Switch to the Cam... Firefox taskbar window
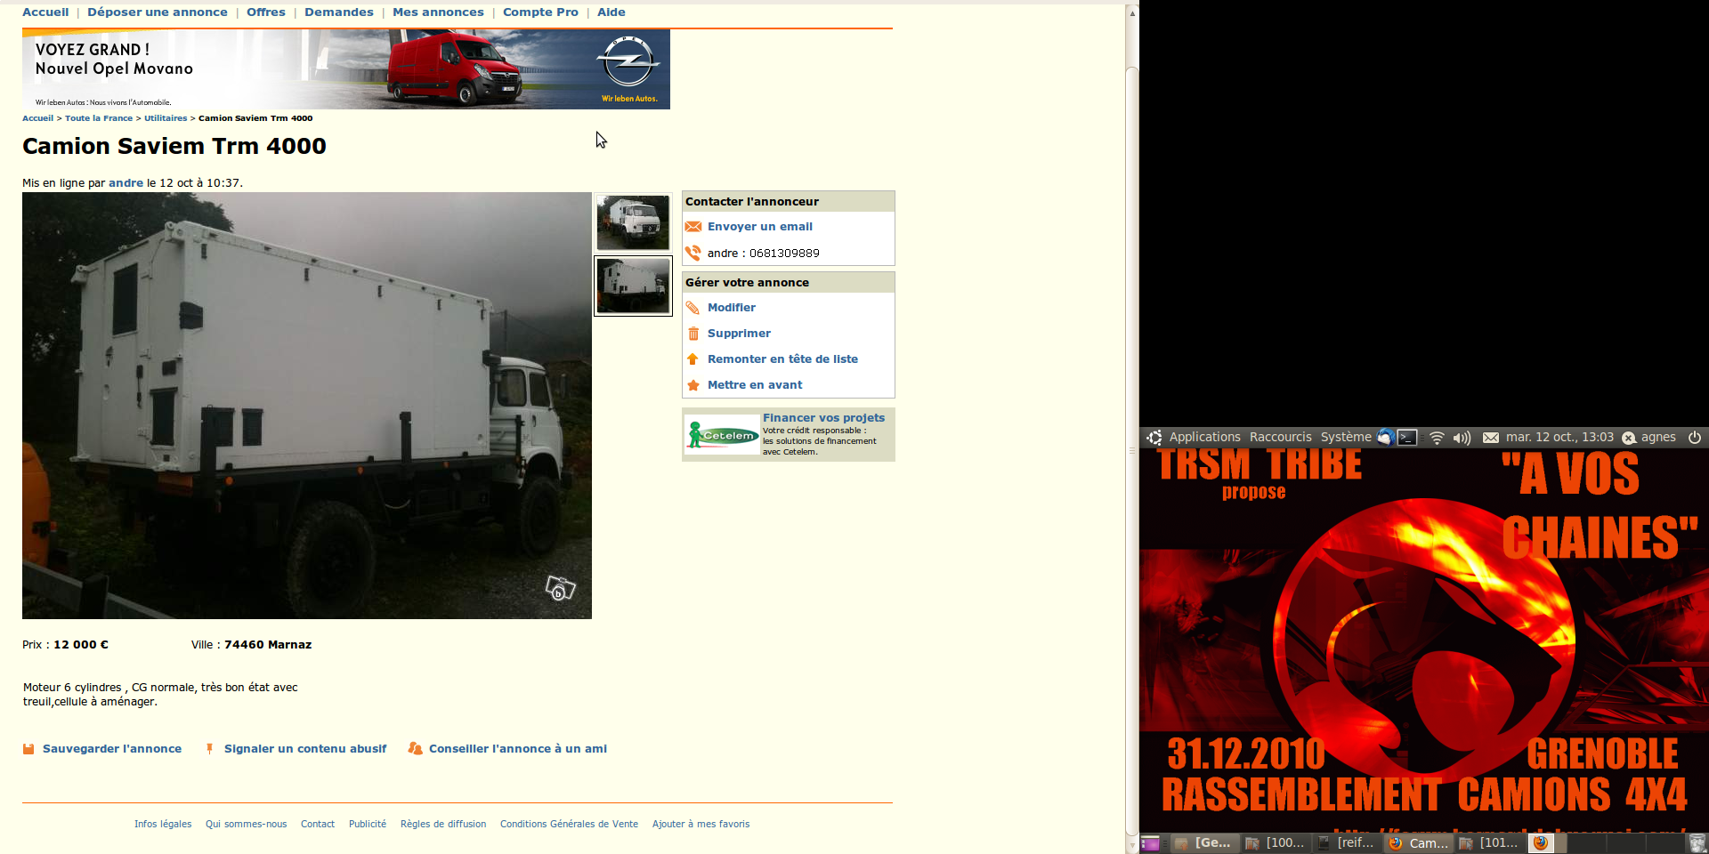 (x=1419, y=842)
